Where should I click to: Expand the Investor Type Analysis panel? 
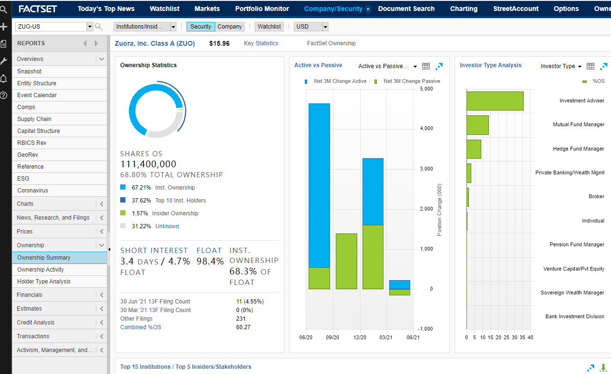click(604, 66)
